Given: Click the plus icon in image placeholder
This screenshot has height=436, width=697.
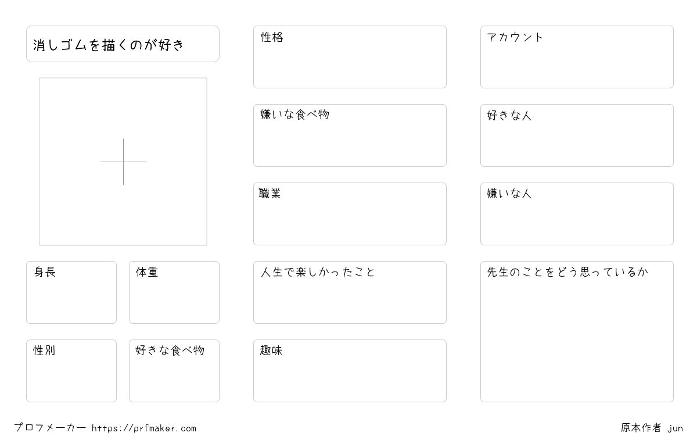Looking at the screenshot, I should (123, 162).
